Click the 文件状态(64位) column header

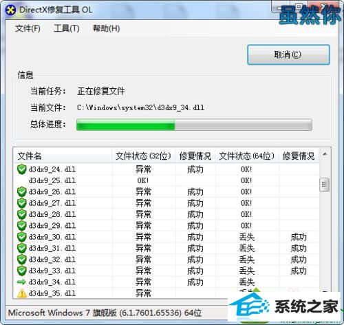click(247, 156)
